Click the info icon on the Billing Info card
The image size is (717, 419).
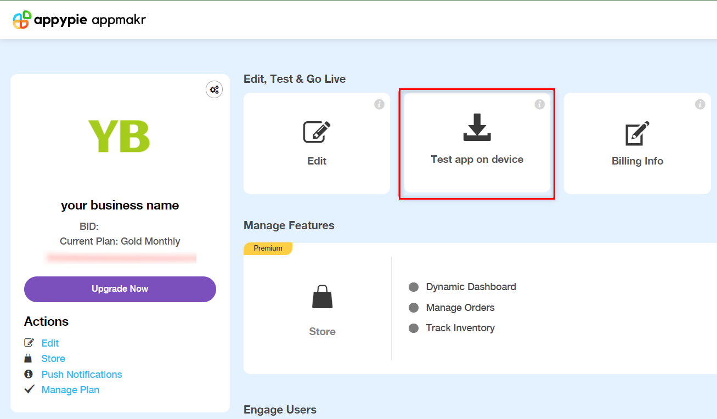click(699, 104)
